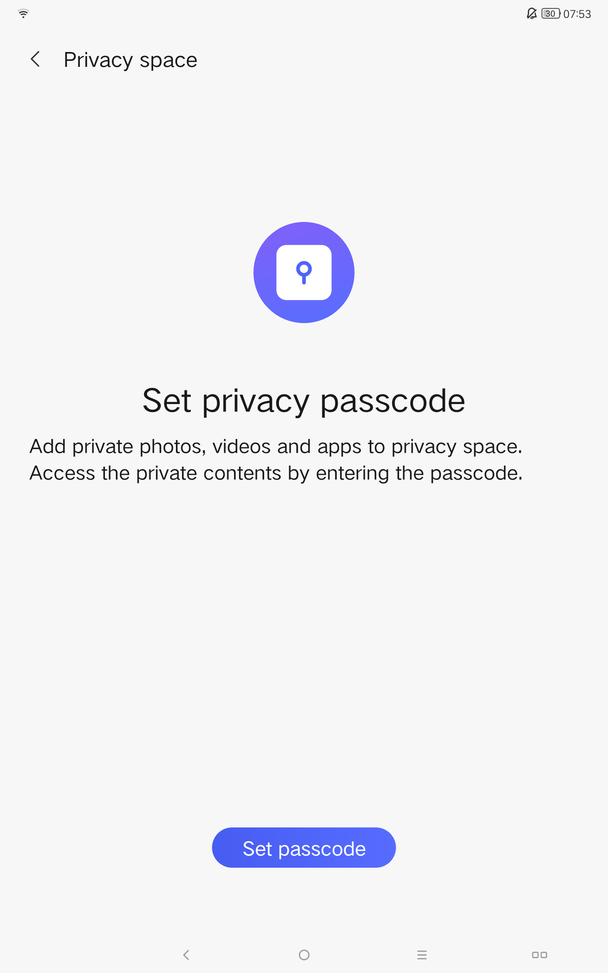Tap the purple privacy lock circle icon
608x973 pixels.
[304, 273]
